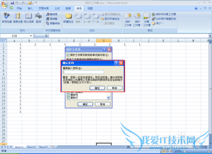Image resolution: width=212 pixels, height=154 pixels.
Task: Go to 下一条 next comment
Action: pyautogui.click(x=95, y=18)
